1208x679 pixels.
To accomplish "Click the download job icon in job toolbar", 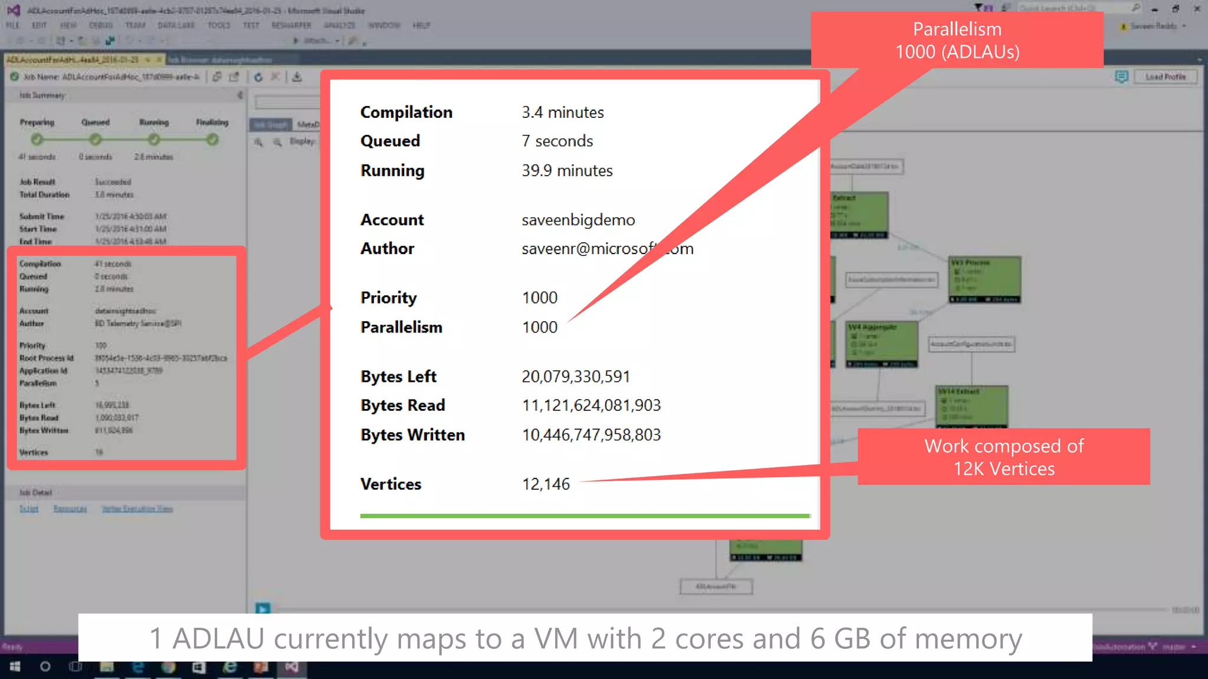I will pos(297,77).
